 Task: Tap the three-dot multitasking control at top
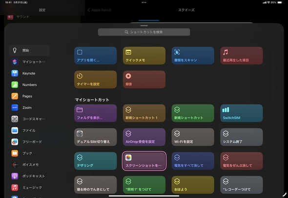[x=144, y=2]
